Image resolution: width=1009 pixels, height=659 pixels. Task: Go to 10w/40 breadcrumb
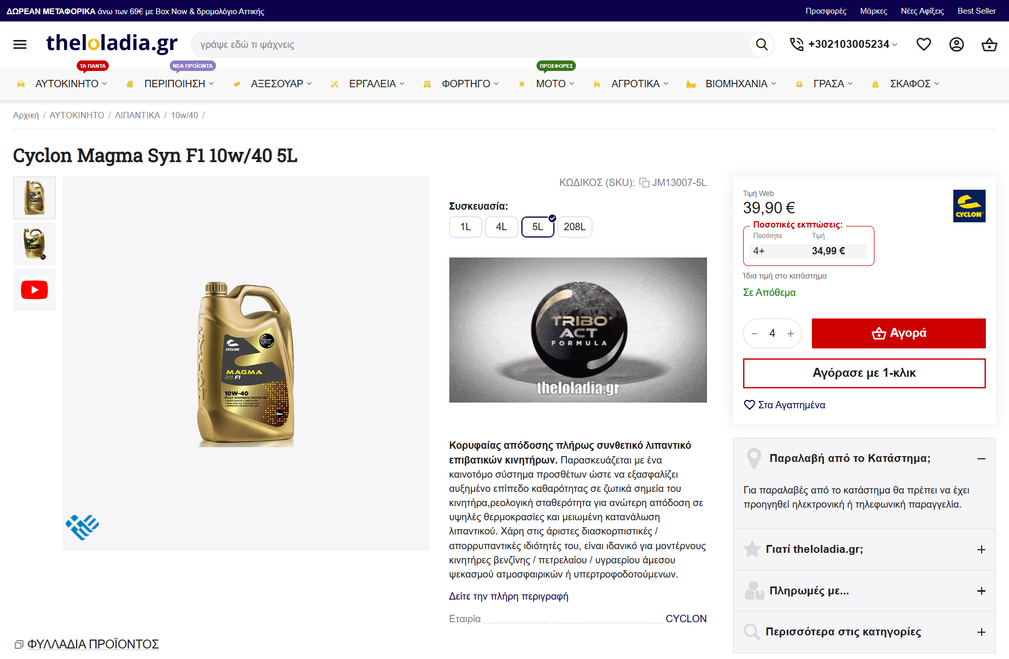pos(184,115)
